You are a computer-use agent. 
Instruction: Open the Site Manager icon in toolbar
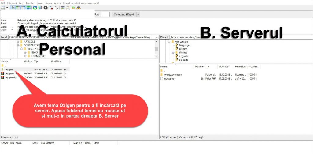[3, 8]
